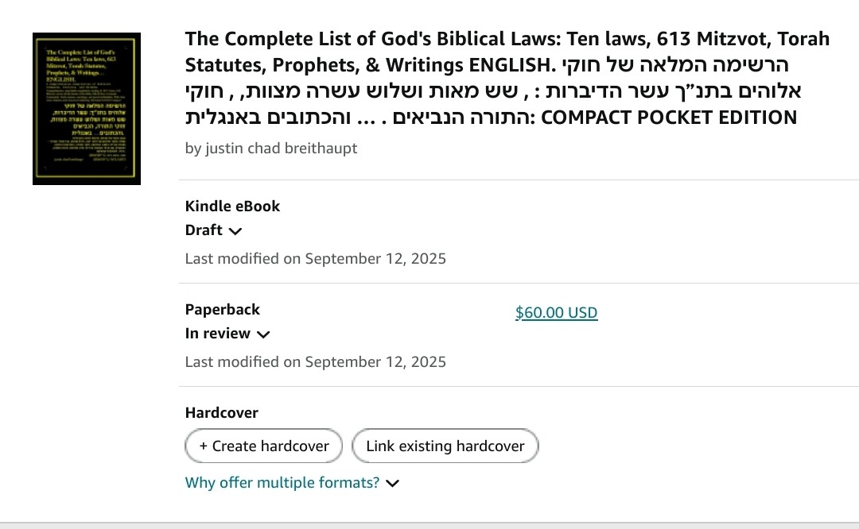Click Kindle eBook last modified date text
The image size is (859, 529).
316,259
